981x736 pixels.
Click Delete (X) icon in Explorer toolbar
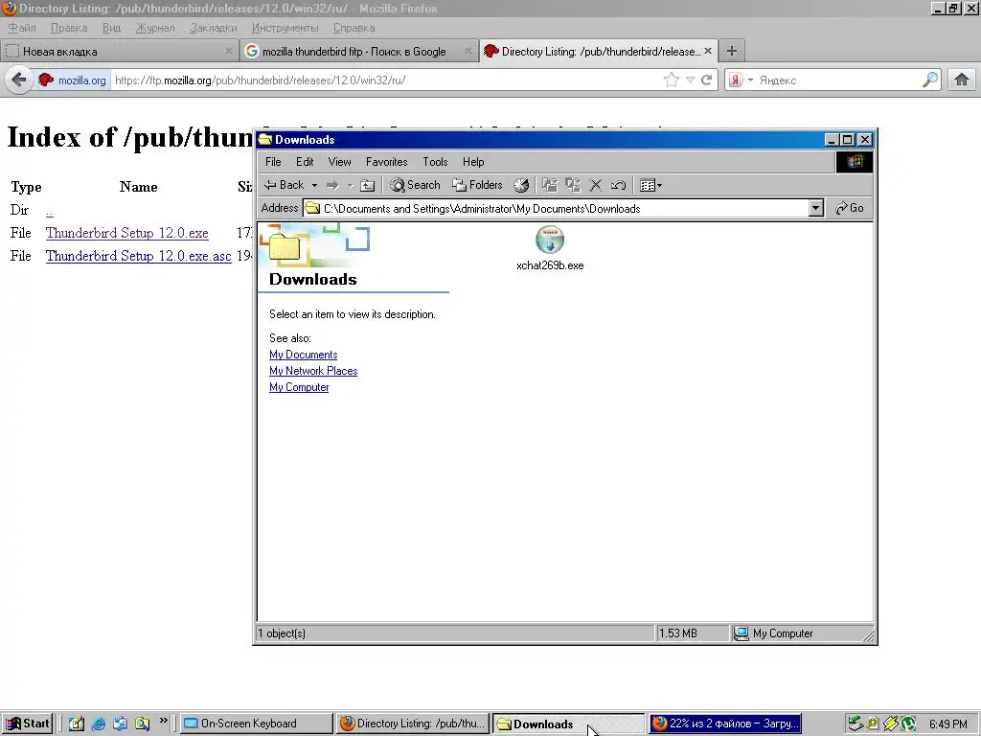tap(596, 185)
